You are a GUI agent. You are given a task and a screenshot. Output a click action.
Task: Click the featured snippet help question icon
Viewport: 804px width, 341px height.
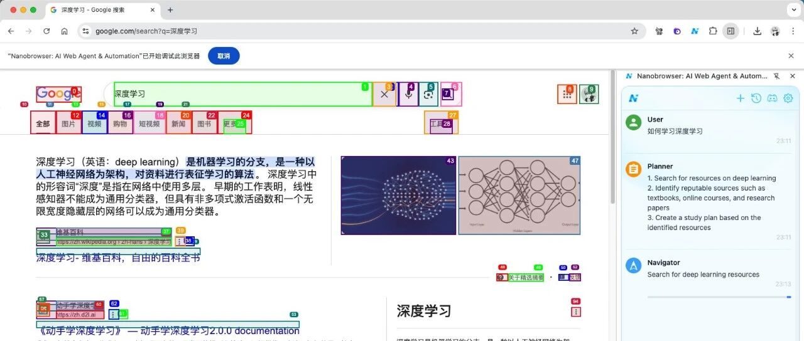click(501, 277)
